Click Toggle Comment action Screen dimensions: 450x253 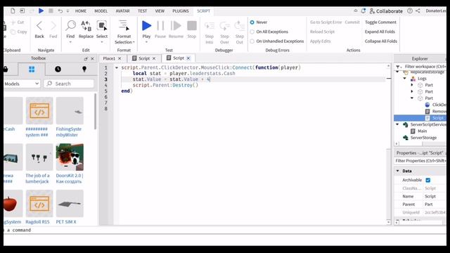tap(380, 22)
